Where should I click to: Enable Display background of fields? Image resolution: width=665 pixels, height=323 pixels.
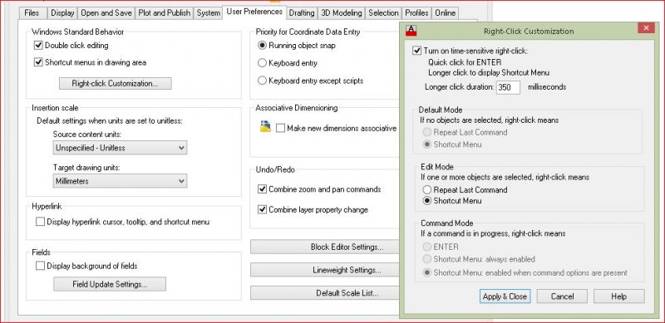(x=40, y=266)
